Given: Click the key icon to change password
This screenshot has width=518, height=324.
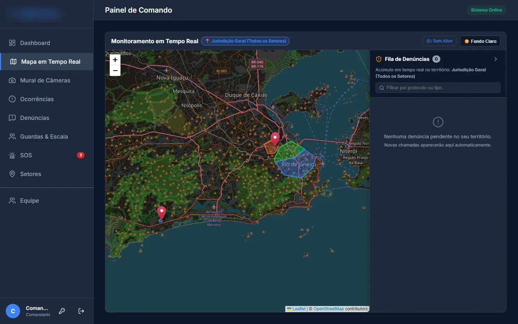Looking at the screenshot, I should (62, 311).
